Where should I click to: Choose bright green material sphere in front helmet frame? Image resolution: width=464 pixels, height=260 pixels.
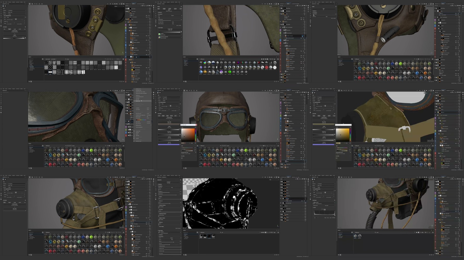246,150
